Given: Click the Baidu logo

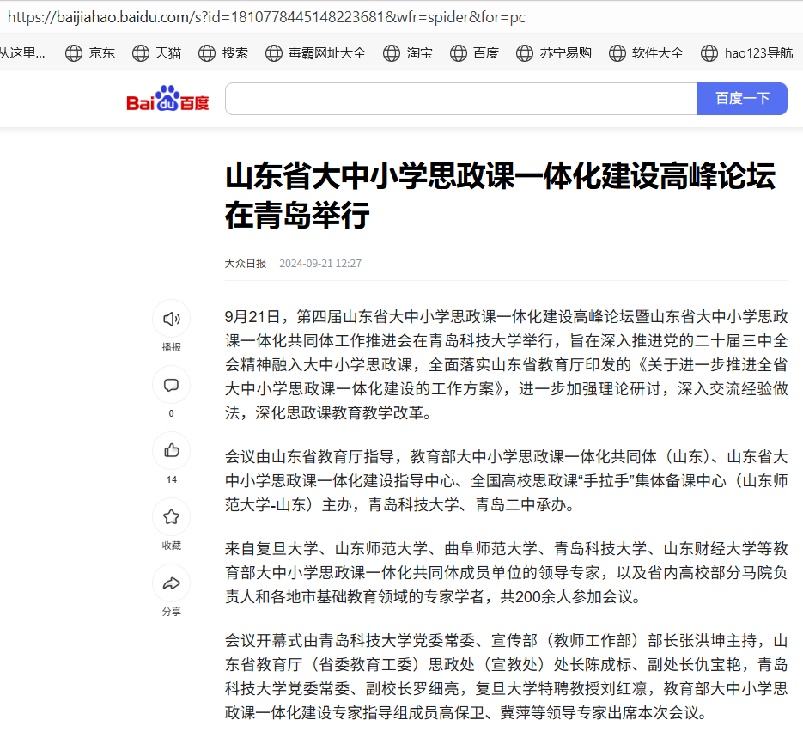Looking at the screenshot, I should [167, 100].
